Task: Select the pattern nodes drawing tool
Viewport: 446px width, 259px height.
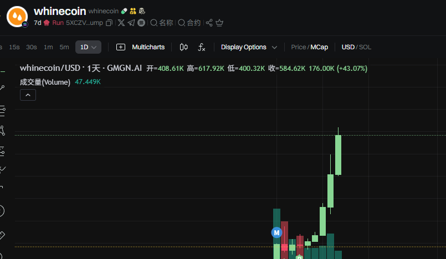Action: [x=2, y=131]
